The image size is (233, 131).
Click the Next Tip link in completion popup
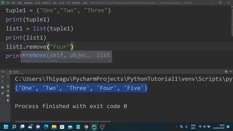(54, 61)
